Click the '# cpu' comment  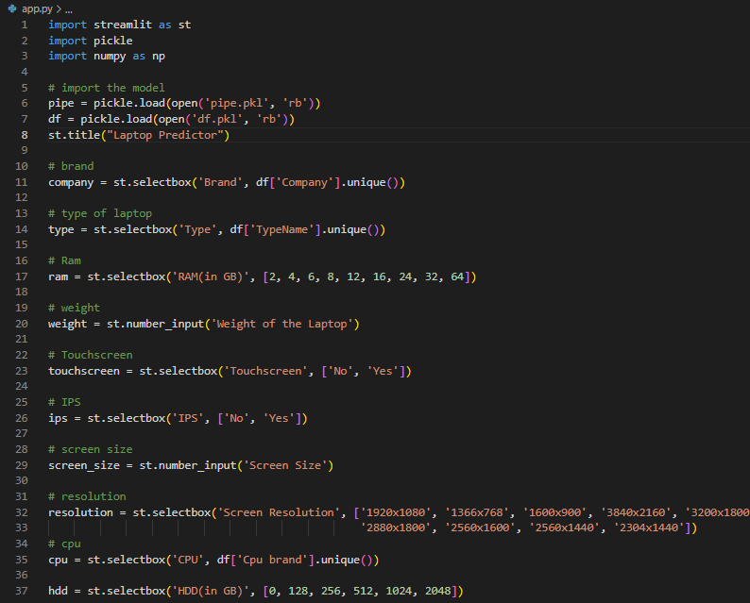64,544
